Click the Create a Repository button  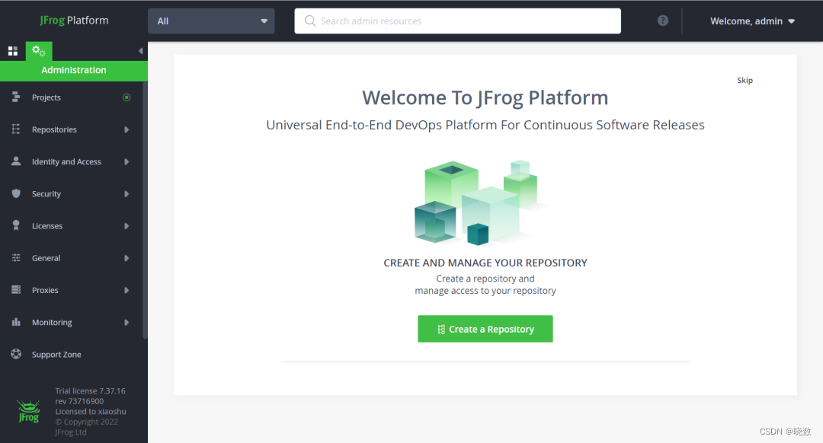(x=485, y=328)
